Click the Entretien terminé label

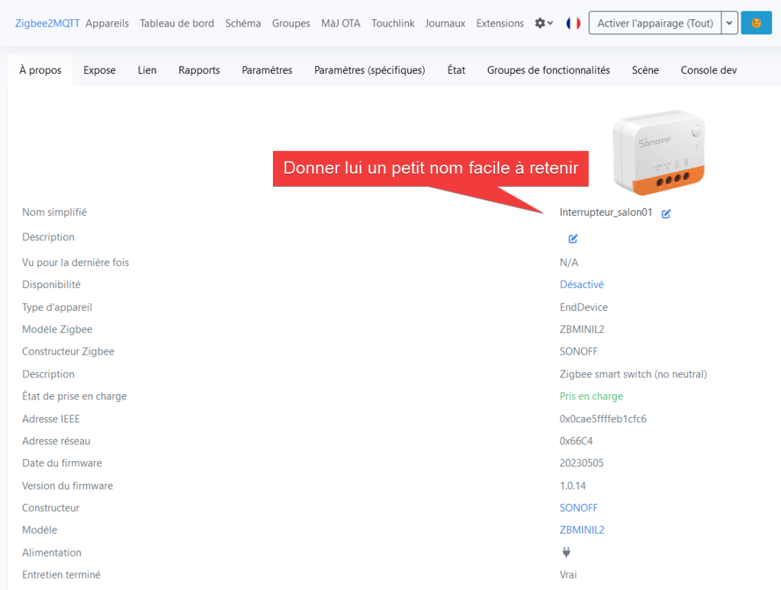pos(61,575)
